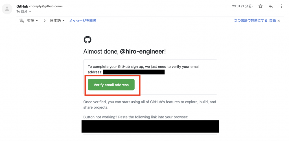Click the arrow between 英語 and 日本語

click(44, 21)
